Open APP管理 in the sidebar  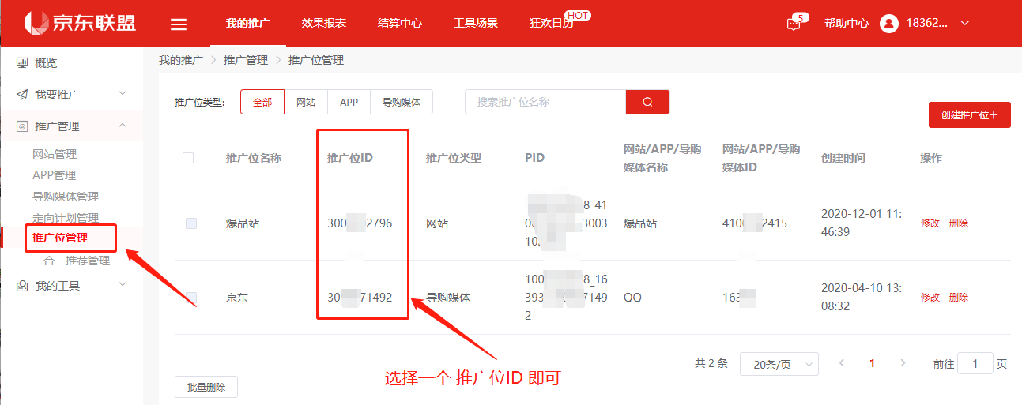55,175
